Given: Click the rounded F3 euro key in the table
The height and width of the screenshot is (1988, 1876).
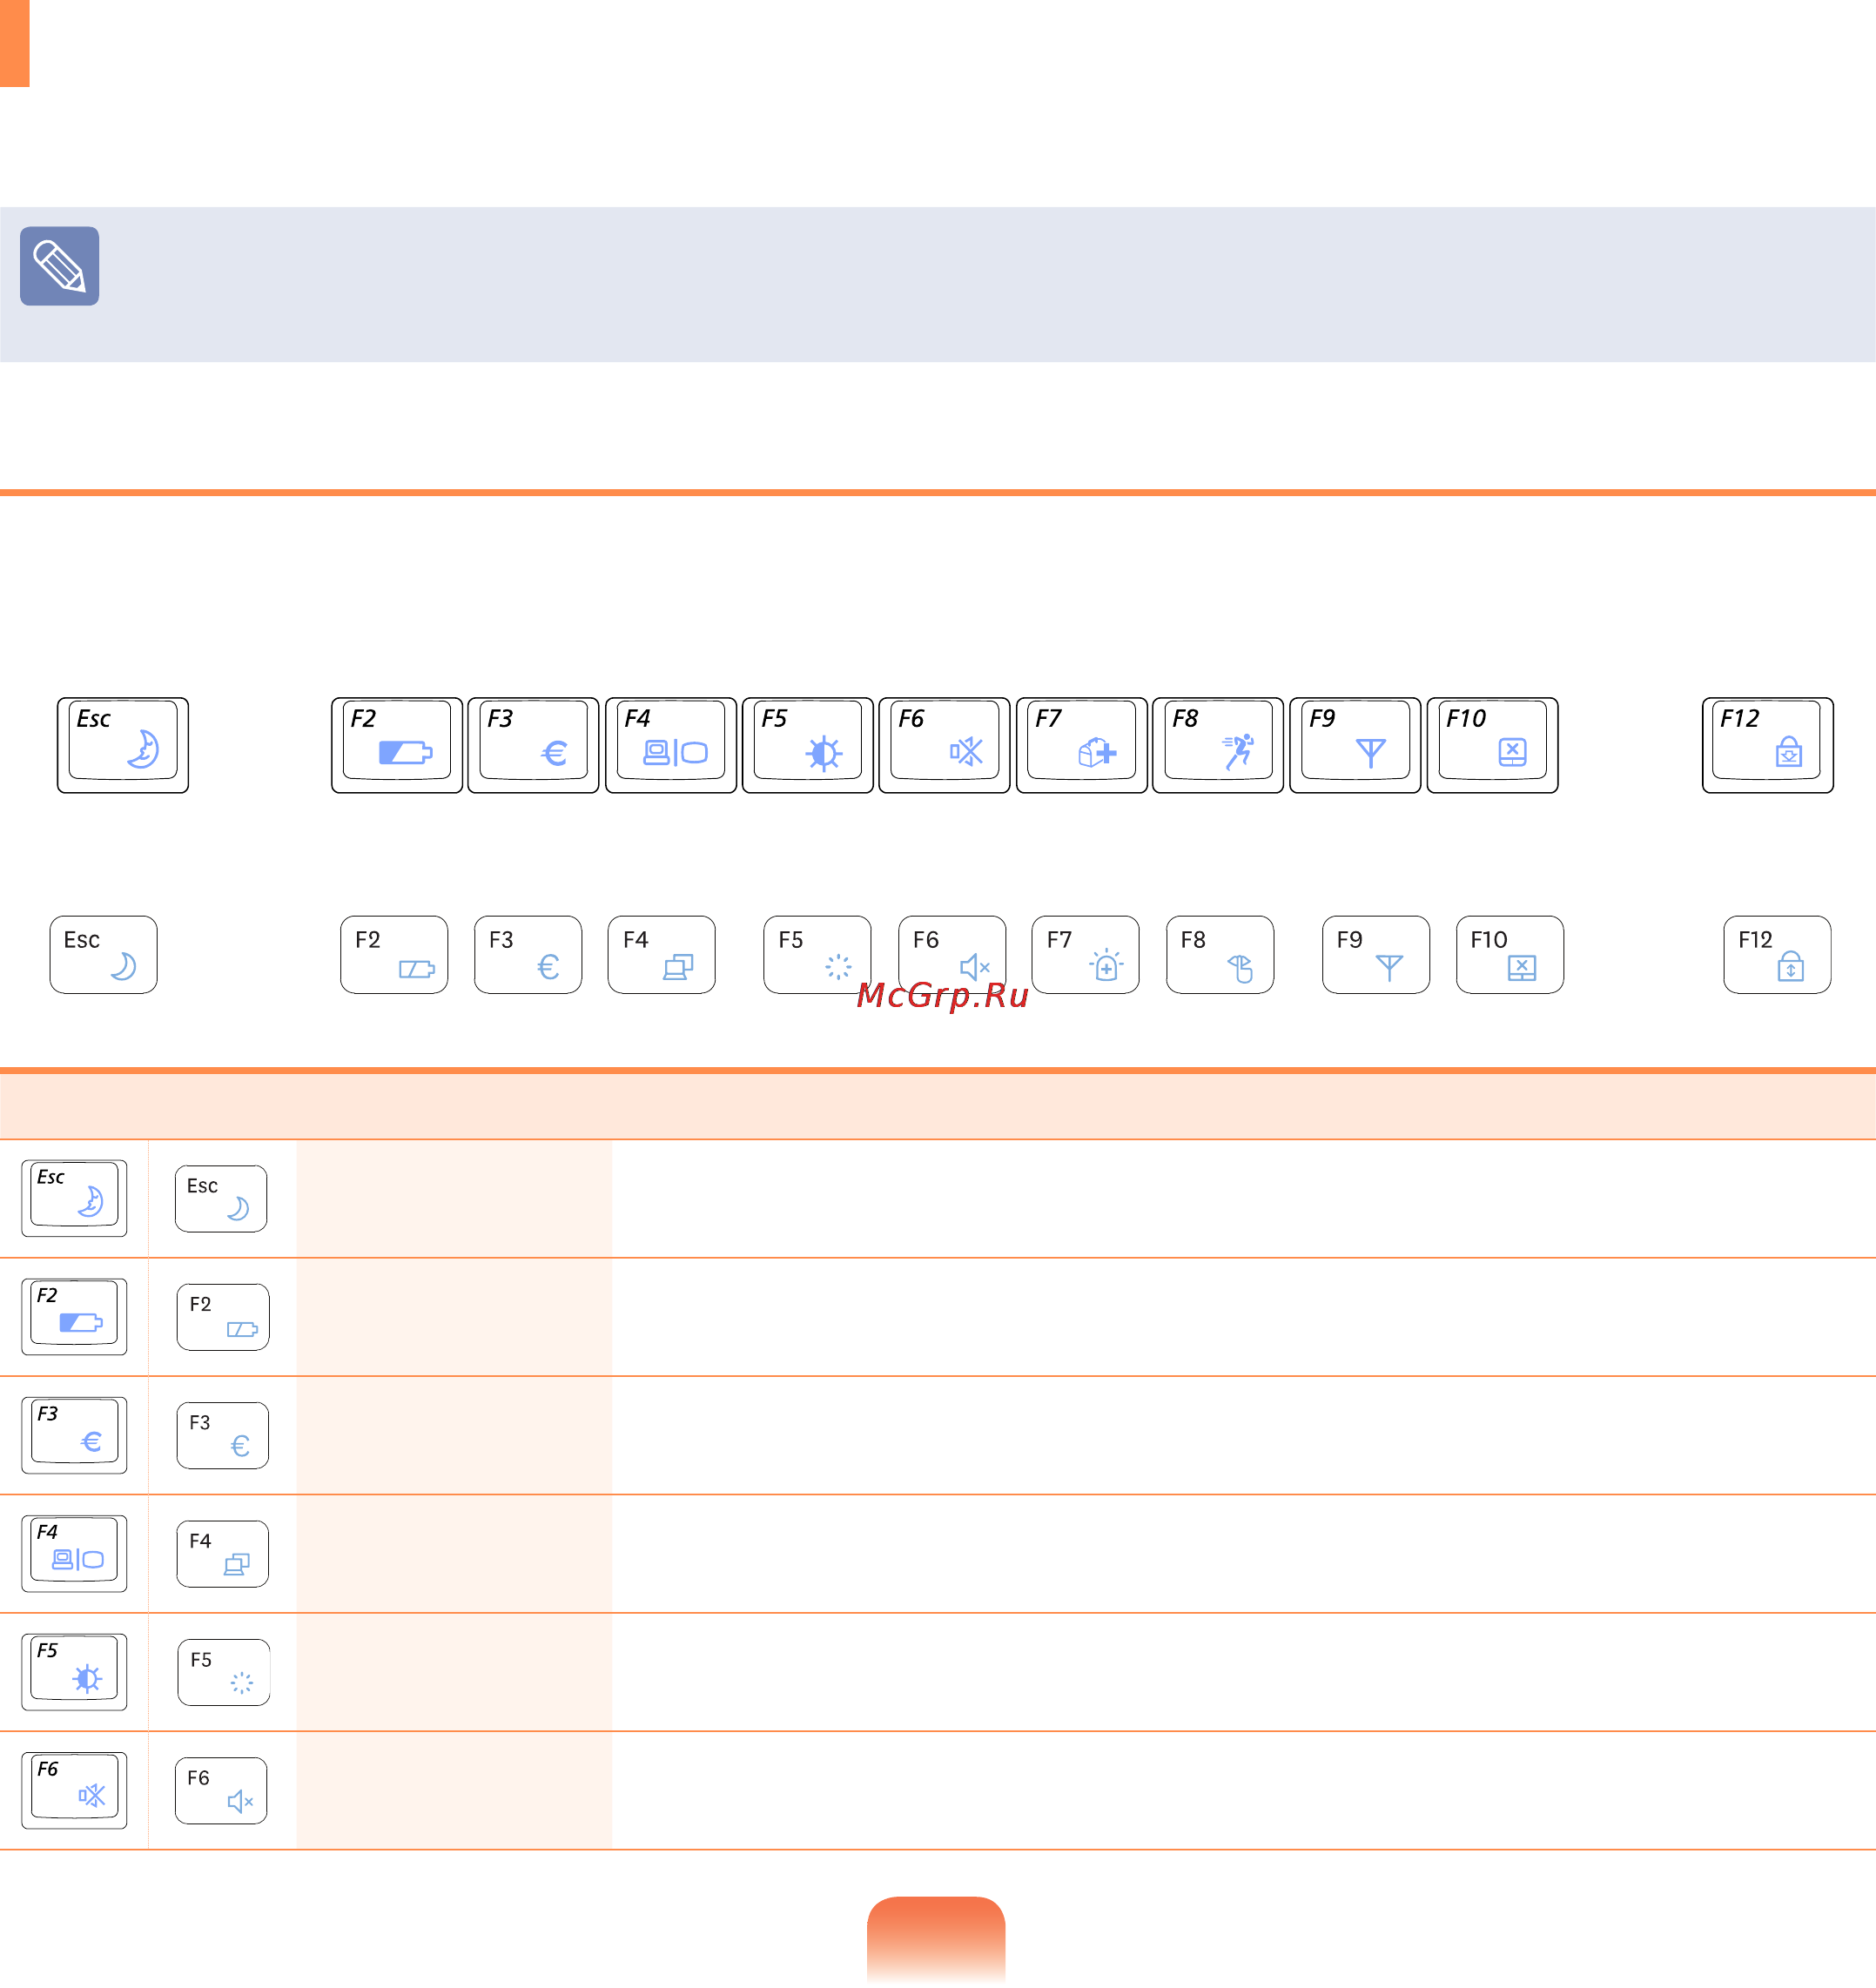Looking at the screenshot, I should tap(223, 1435).
